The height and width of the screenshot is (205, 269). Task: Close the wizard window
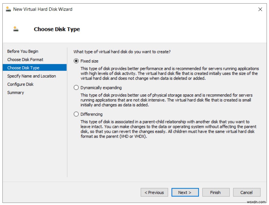pos(260,9)
